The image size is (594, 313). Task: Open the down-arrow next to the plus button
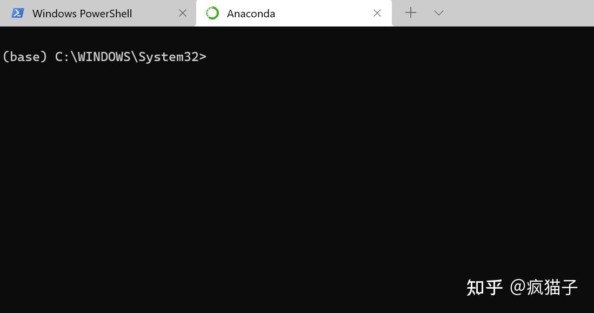pos(438,12)
